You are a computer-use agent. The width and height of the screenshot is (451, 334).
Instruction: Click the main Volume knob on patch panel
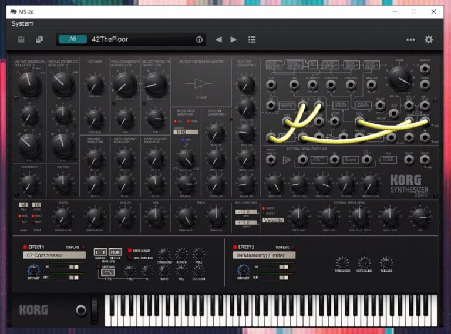tap(399, 77)
